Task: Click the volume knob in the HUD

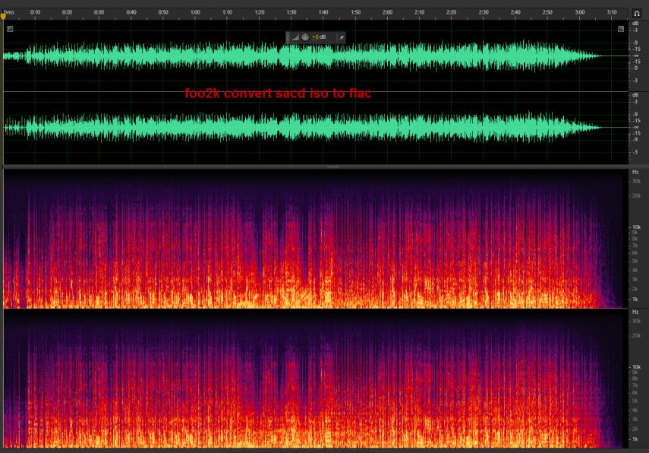Action: pos(305,37)
